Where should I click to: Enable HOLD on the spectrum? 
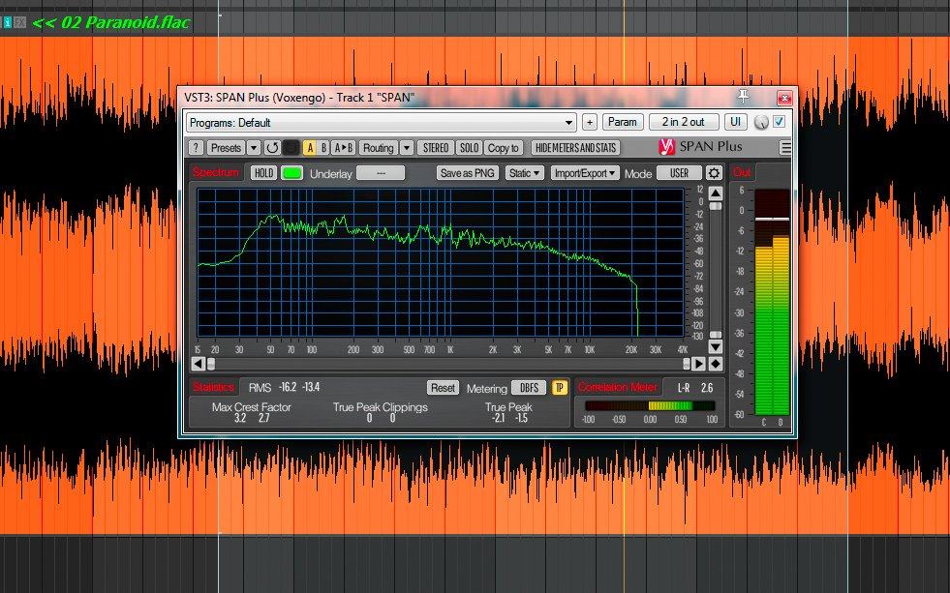263,173
